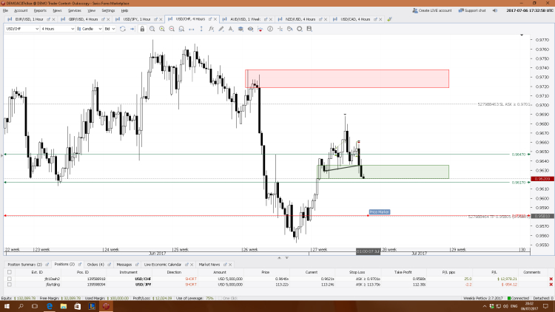Switch to the AUD/USD, 1 Week chart tab
Image resolution: width=555 pixels, height=312 pixels.
[245, 19]
